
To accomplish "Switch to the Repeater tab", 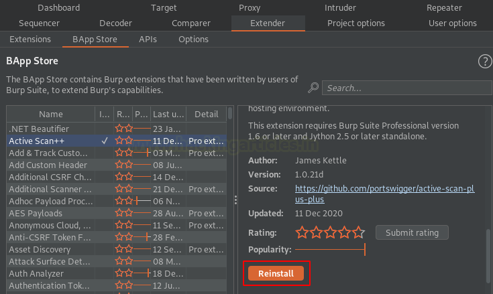I will tap(444, 8).
